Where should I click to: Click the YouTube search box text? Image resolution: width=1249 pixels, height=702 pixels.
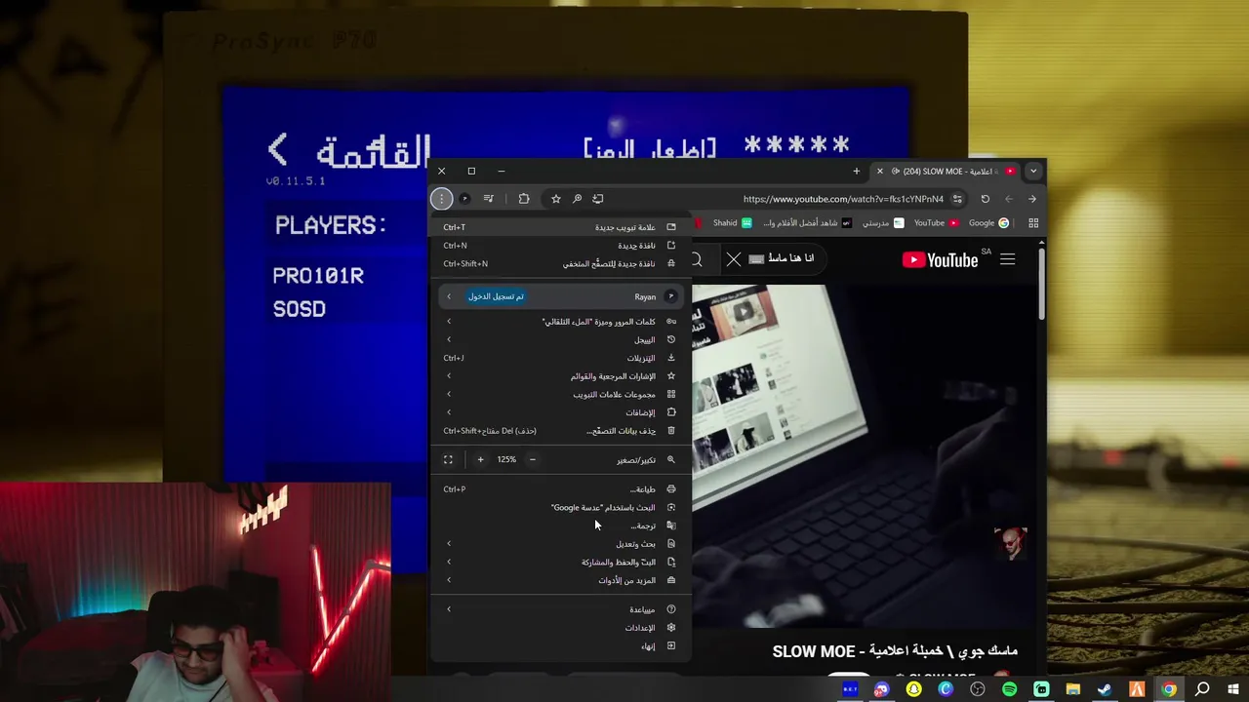coord(790,258)
